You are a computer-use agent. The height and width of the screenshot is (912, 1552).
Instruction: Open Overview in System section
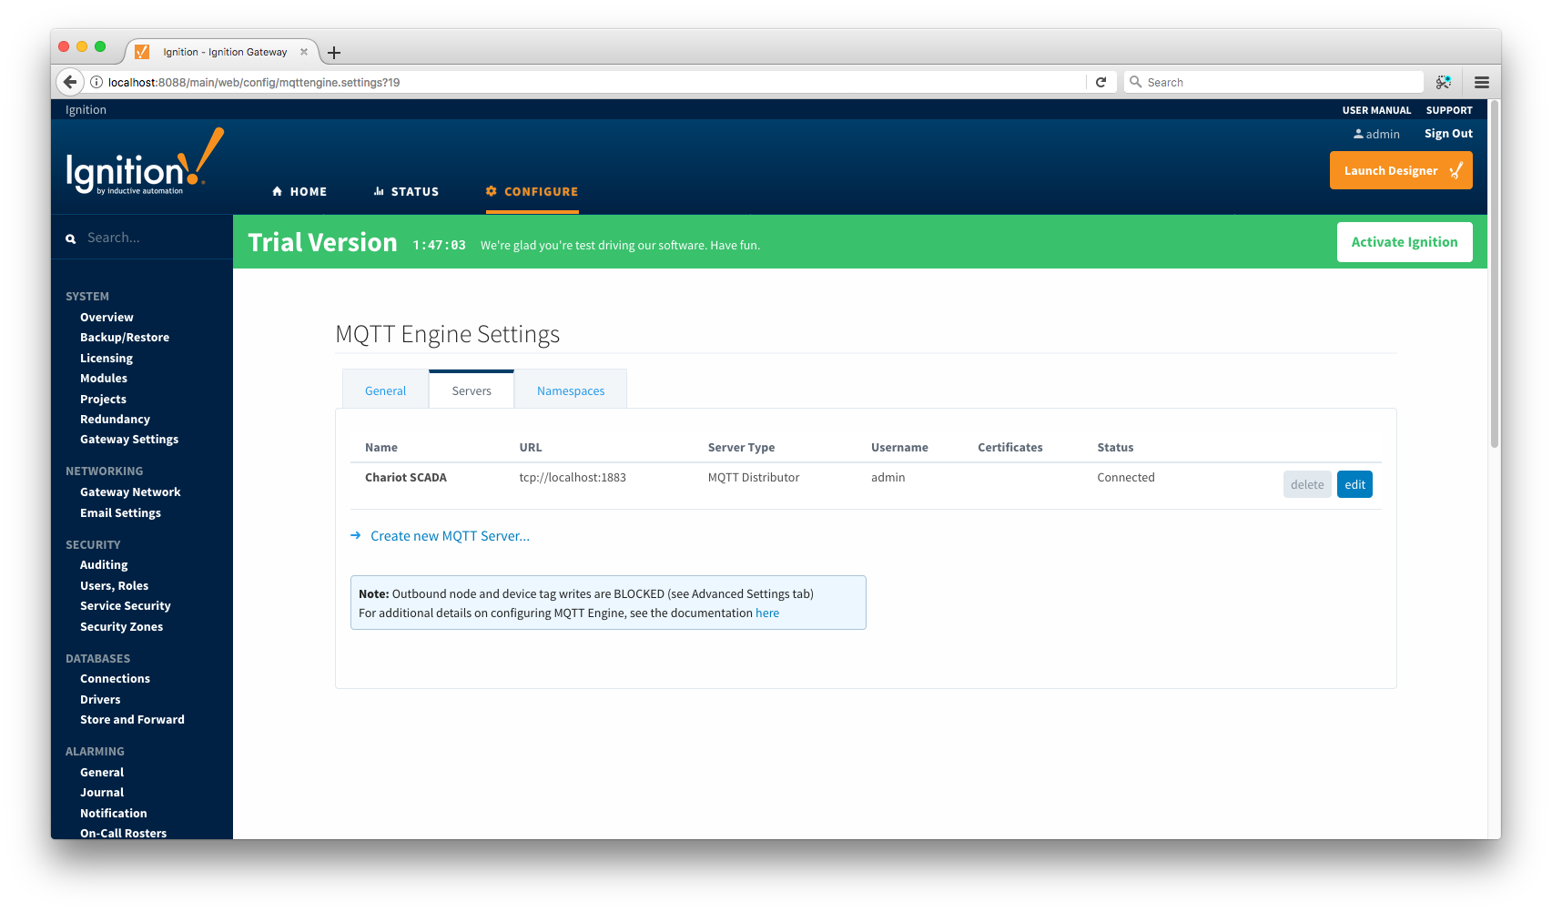tap(107, 318)
